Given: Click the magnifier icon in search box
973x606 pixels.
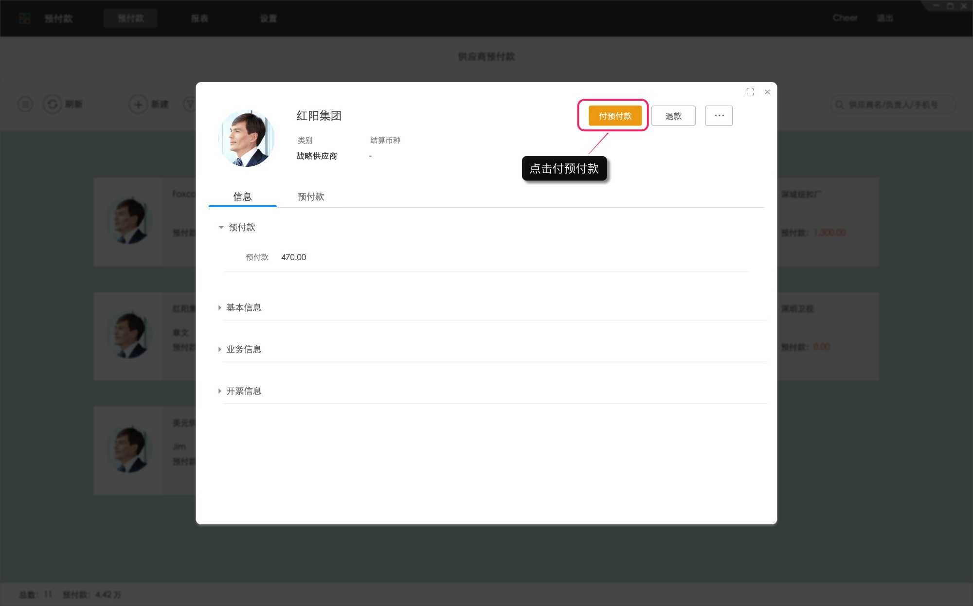Looking at the screenshot, I should (839, 104).
